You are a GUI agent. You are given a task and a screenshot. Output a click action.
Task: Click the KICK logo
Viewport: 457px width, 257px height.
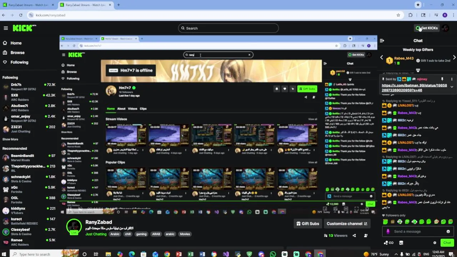click(24, 28)
